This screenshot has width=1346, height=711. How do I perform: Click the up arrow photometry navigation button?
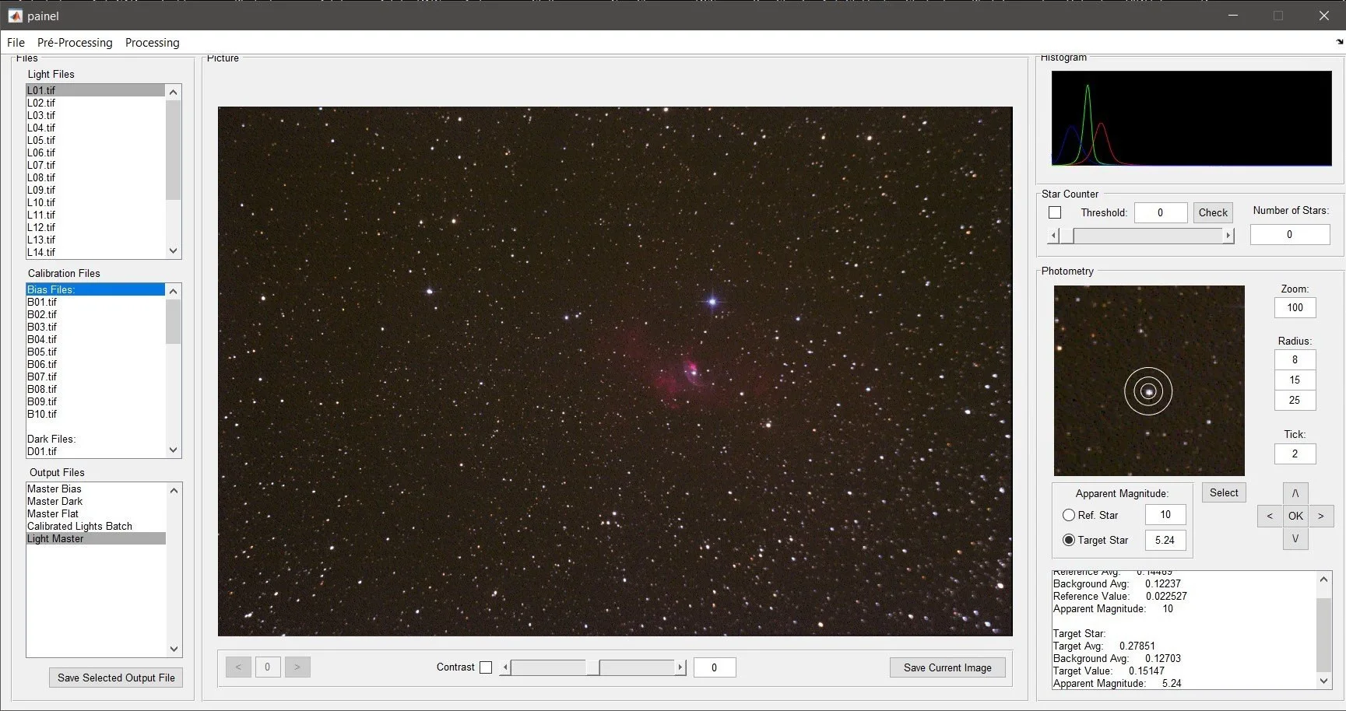[x=1295, y=493]
